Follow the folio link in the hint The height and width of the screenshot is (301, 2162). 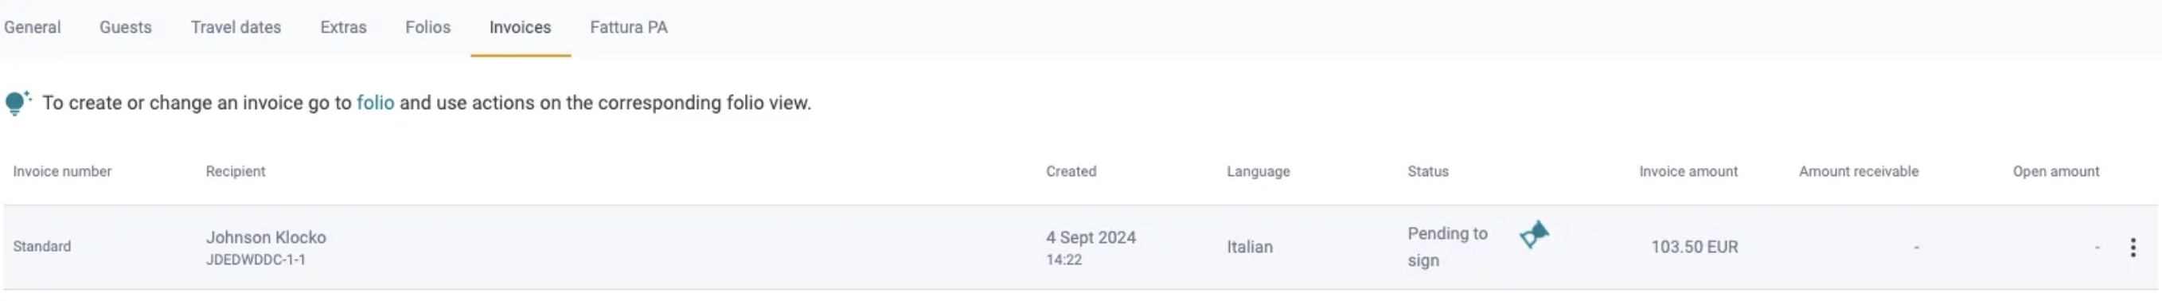[x=375, y=102]
